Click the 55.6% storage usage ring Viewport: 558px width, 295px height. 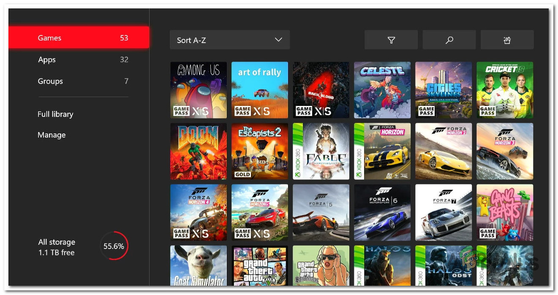tap(114, 246)
